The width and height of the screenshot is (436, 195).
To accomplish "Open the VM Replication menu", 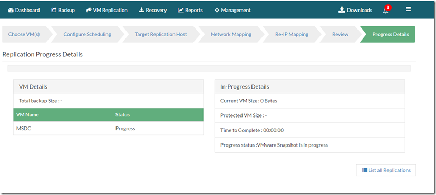I will click(107, 10).
